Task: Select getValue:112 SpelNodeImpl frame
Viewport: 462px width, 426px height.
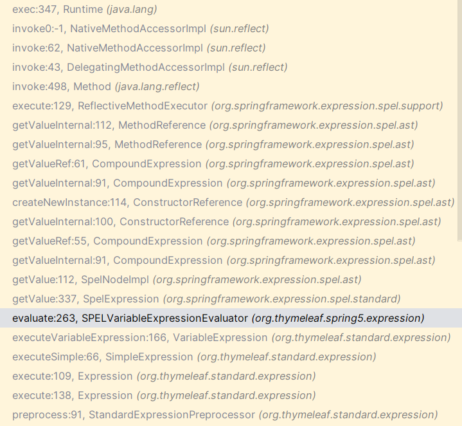Action: coord(228,280)
